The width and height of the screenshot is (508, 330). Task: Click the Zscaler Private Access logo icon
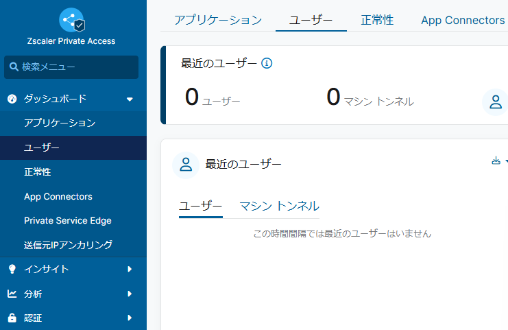click(x=72, y=20)
